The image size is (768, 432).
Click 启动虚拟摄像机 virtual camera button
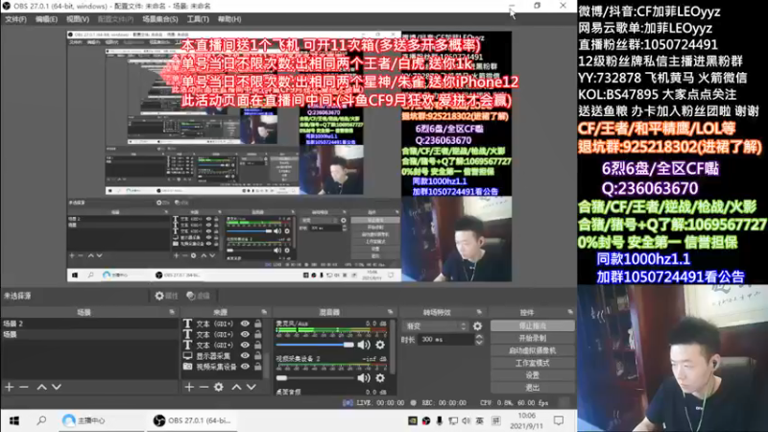pyautogui.click(x=533, y=350)
